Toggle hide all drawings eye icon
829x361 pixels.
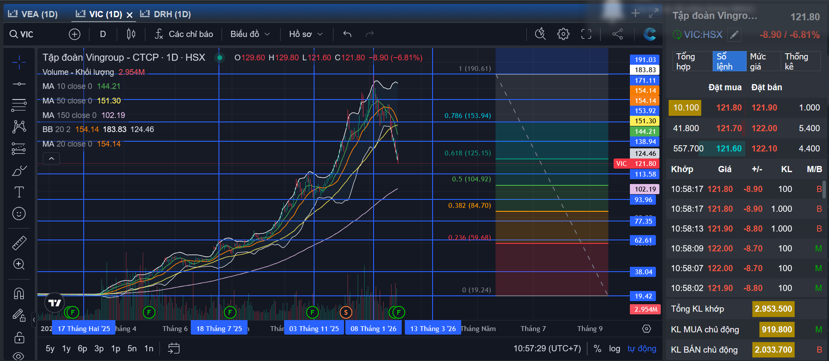point(19,356)
